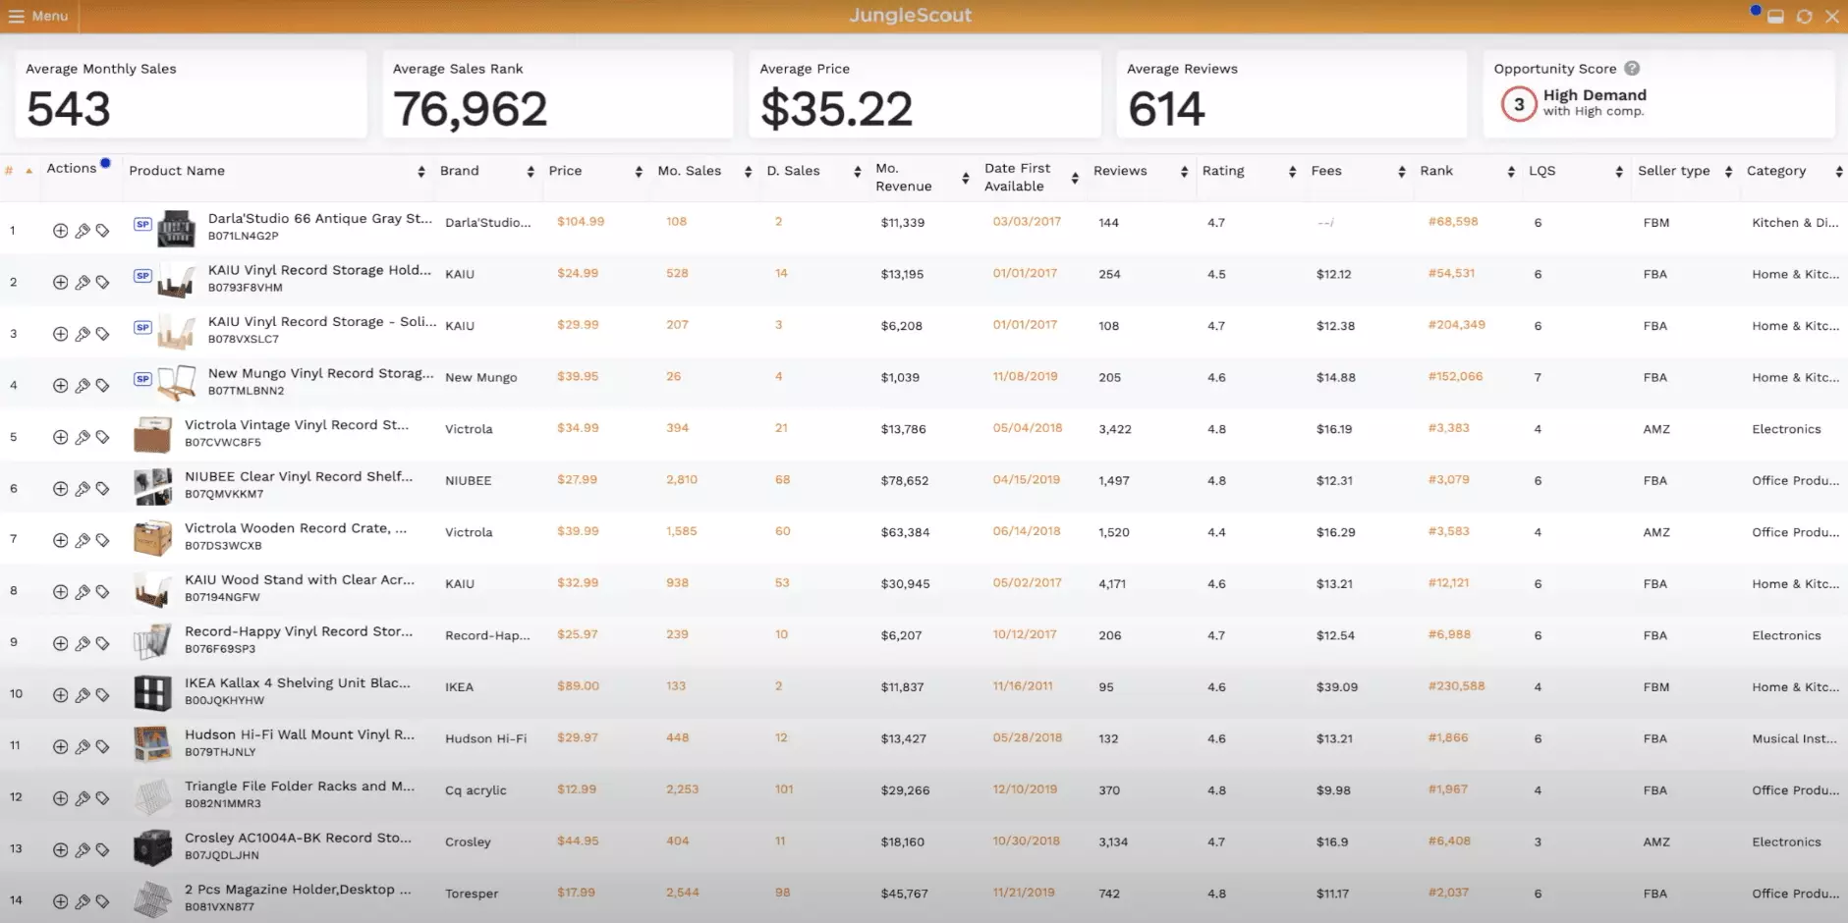Image resolution: width=1848 pixels, height=923 pixels.
Task: Sort by Product Name column arrows
Action: (421, 172)
